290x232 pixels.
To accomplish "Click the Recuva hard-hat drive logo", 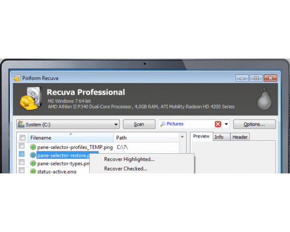I will pos(31,99).
